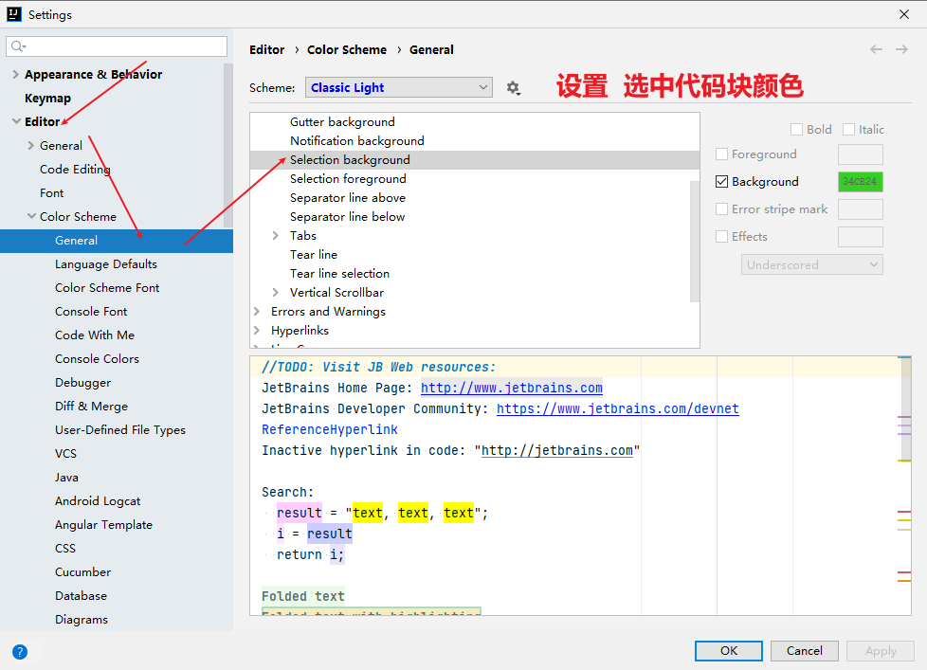Click the help question mark icon
This screenshot has width=927, height=670.
20,652
